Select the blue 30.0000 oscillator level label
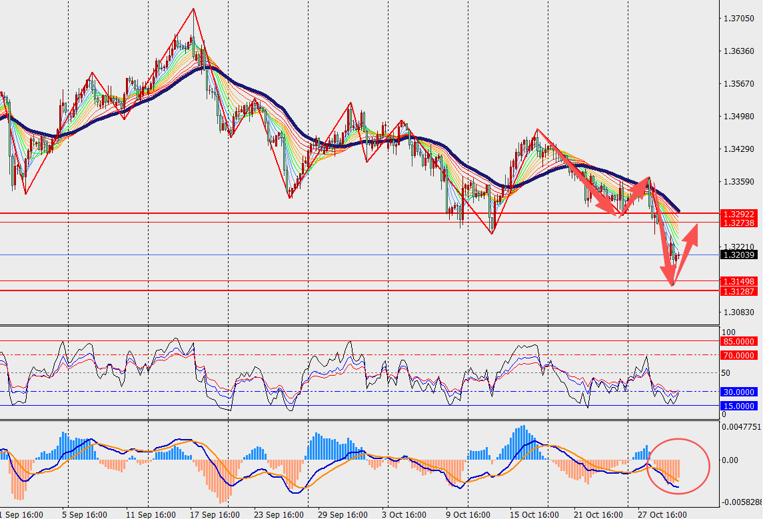 [739, 392]
